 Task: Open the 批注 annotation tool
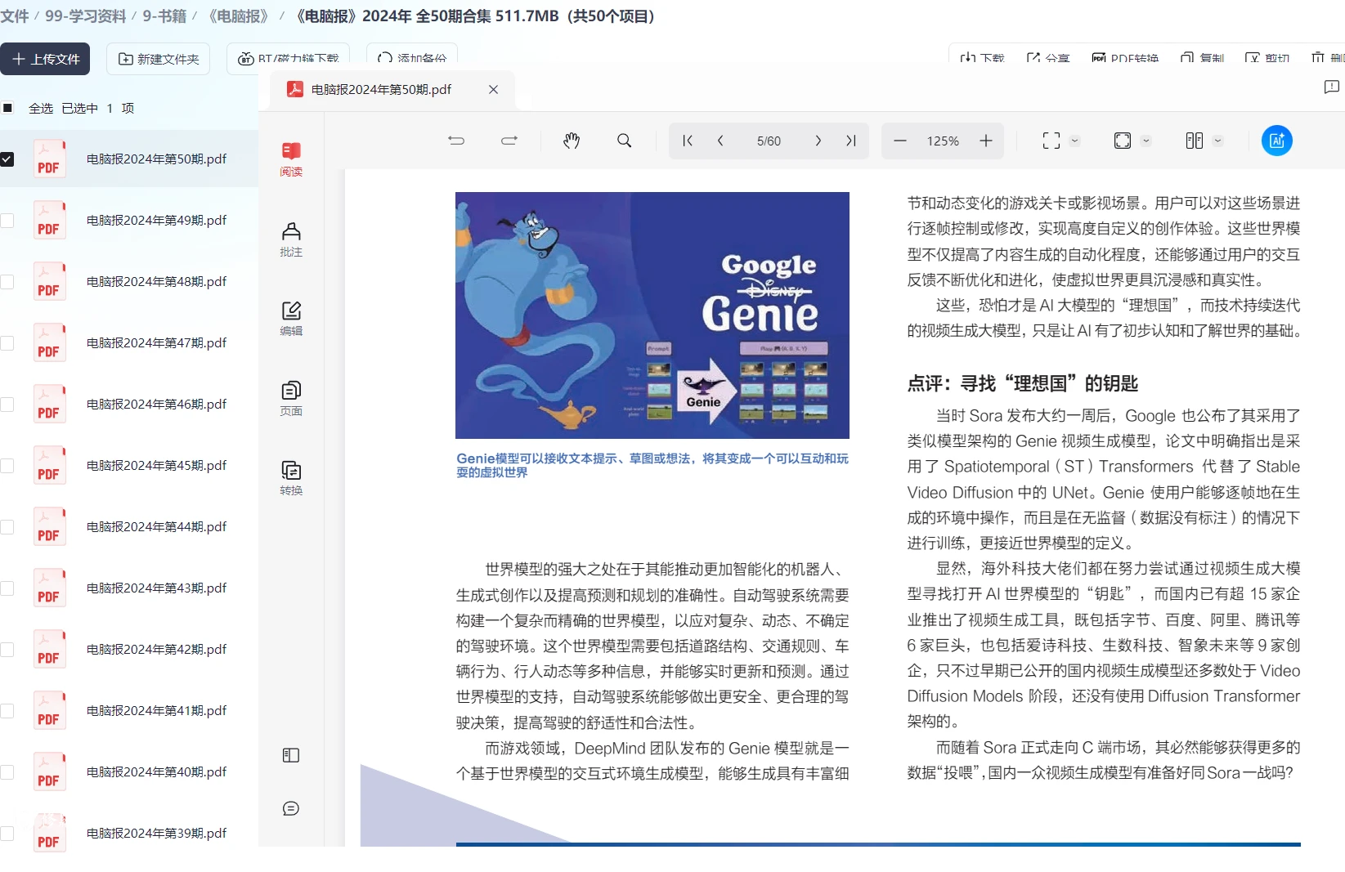coord(291,239)
